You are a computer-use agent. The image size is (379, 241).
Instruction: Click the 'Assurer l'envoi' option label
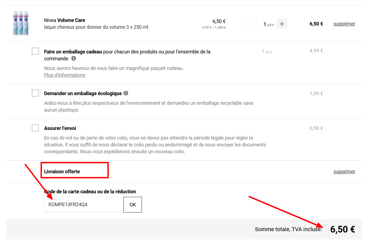click(60, 128)
